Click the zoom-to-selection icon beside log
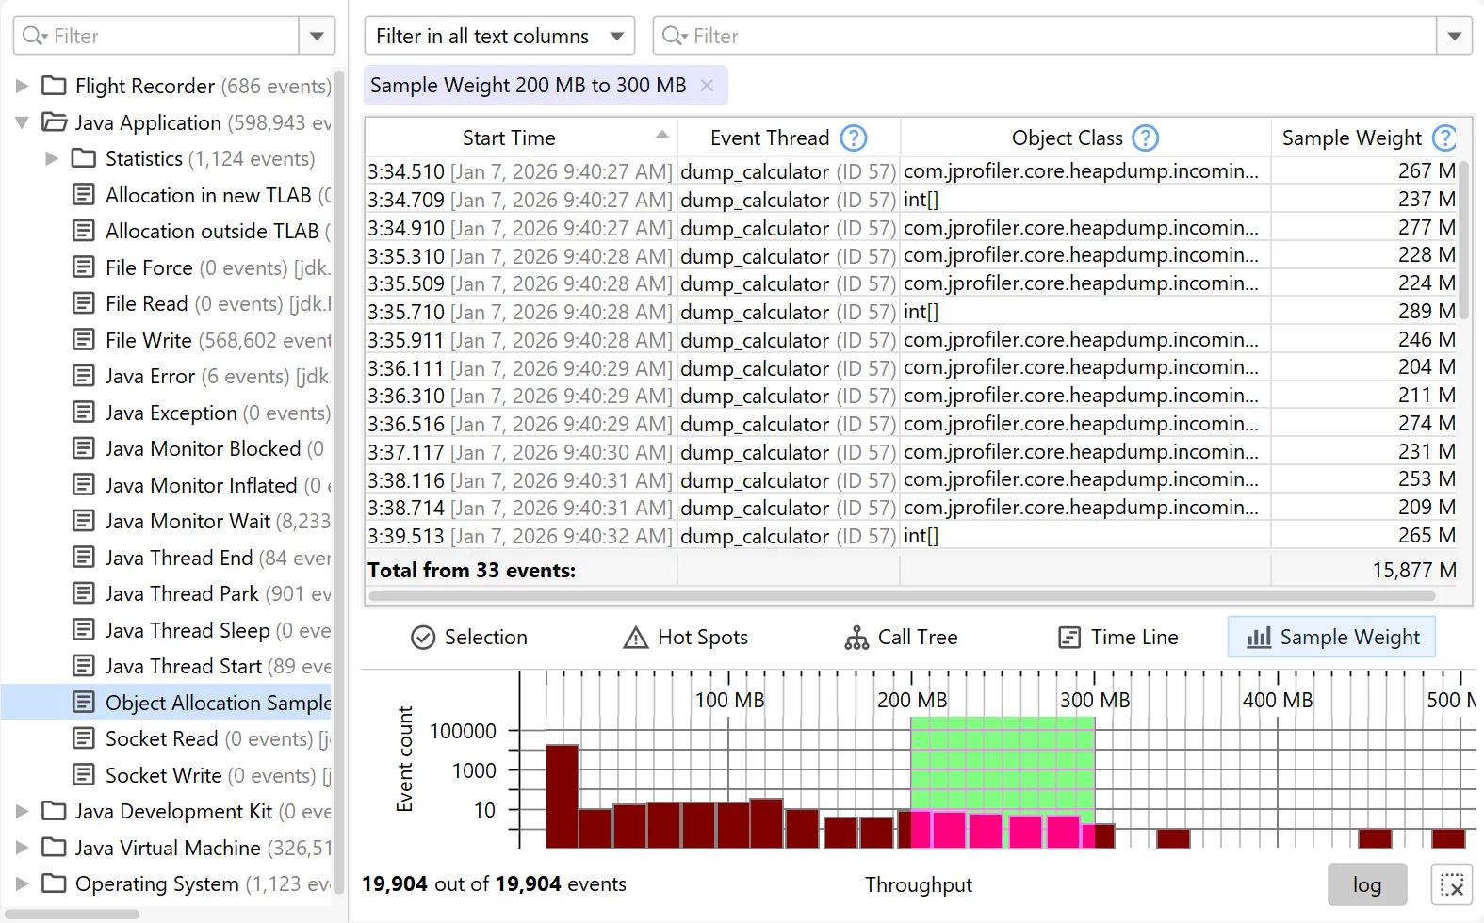Viewport: 1484px width, 923px height. [x=1451, y=885]
